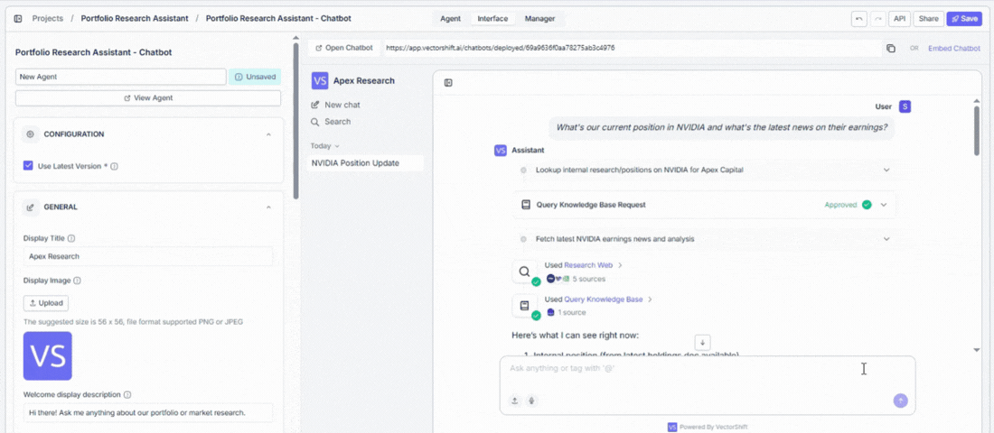The image size is (994, 433).
Task: Start a New chat
Action: click(x=335, y=105)
